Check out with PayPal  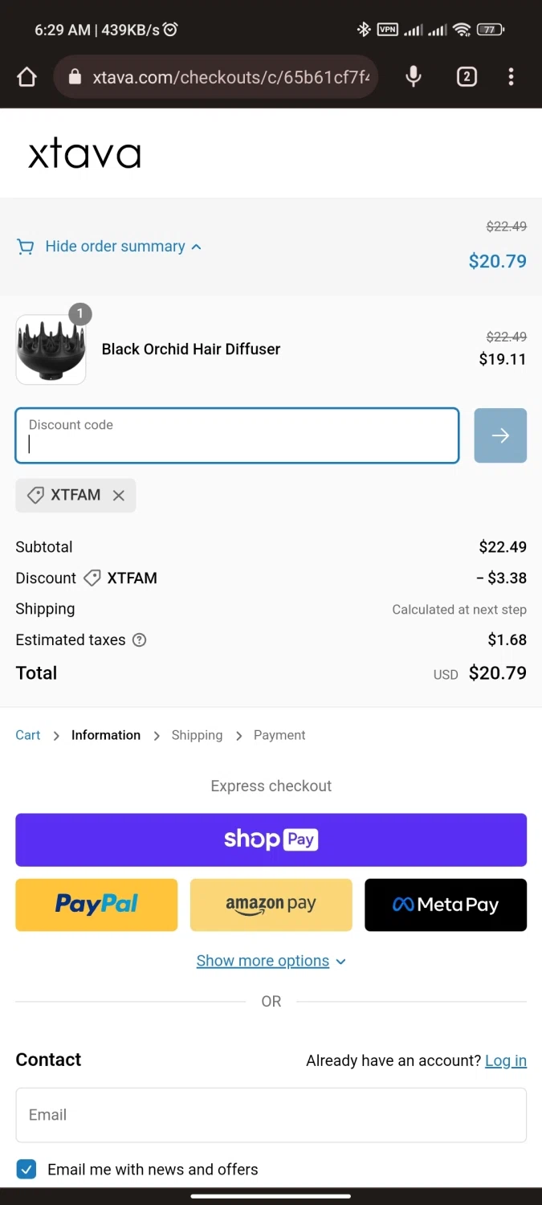pyautogui.click(x=96, y=905)
